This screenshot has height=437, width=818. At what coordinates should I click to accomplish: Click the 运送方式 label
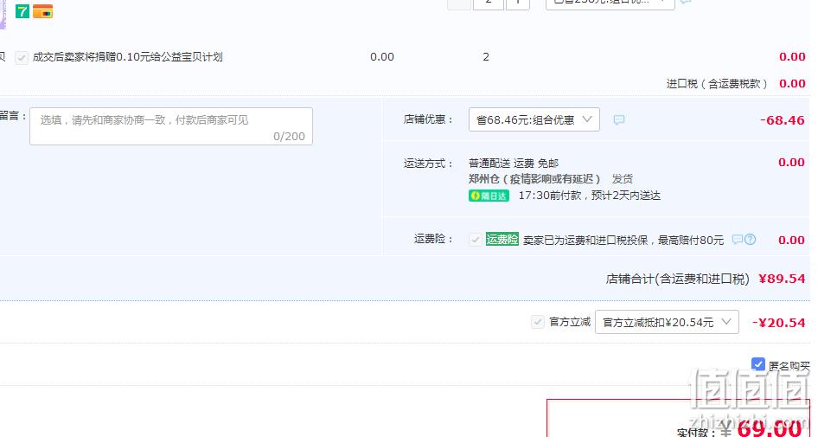(428, 164)
